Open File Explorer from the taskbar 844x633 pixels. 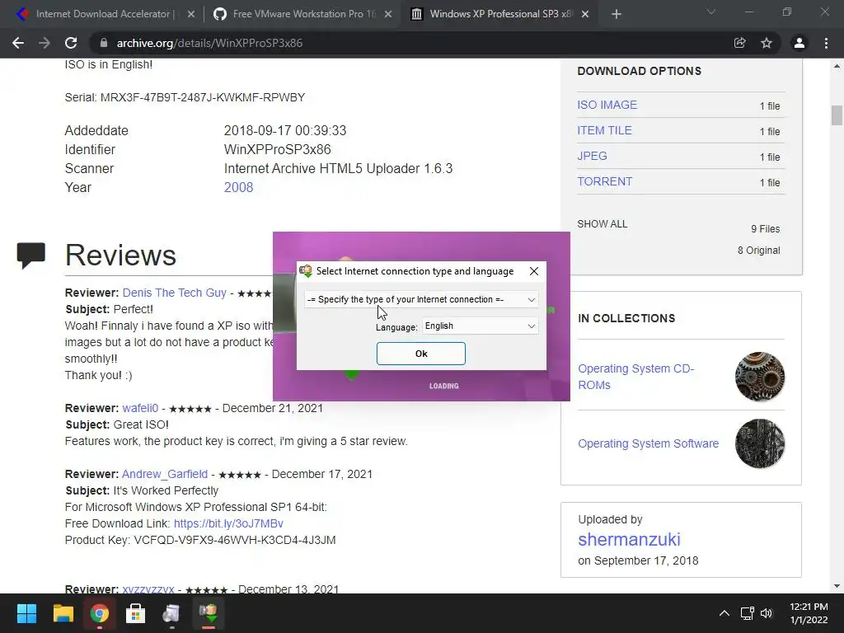pos(63,613)
